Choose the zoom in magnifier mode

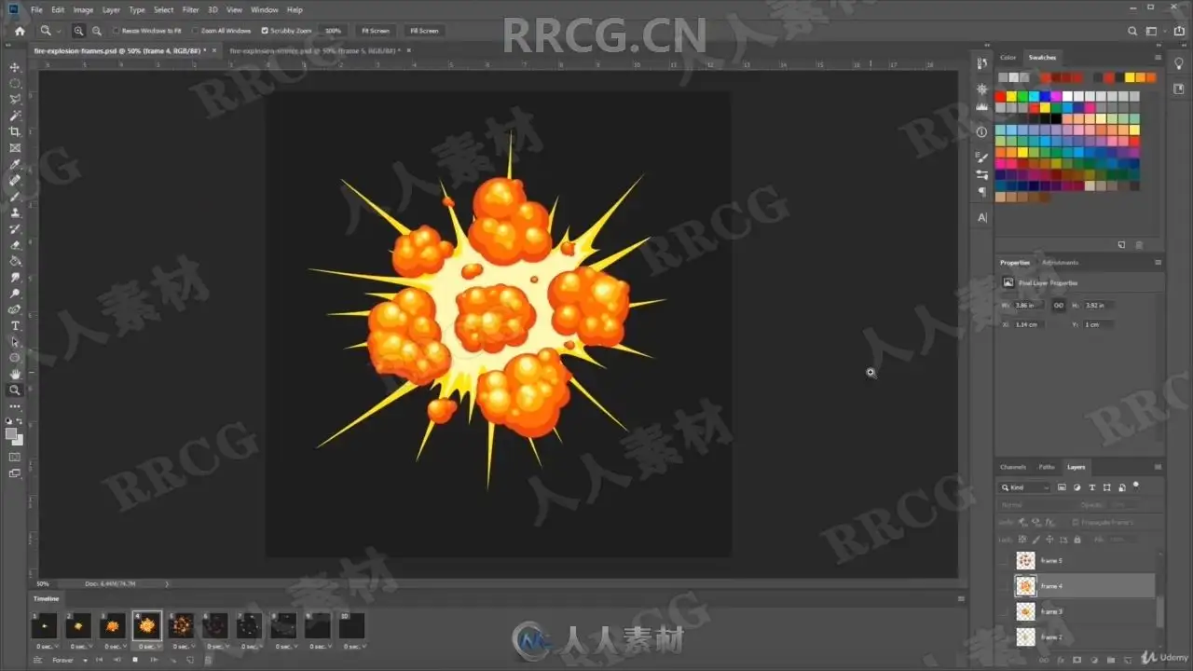click(78, 31)
